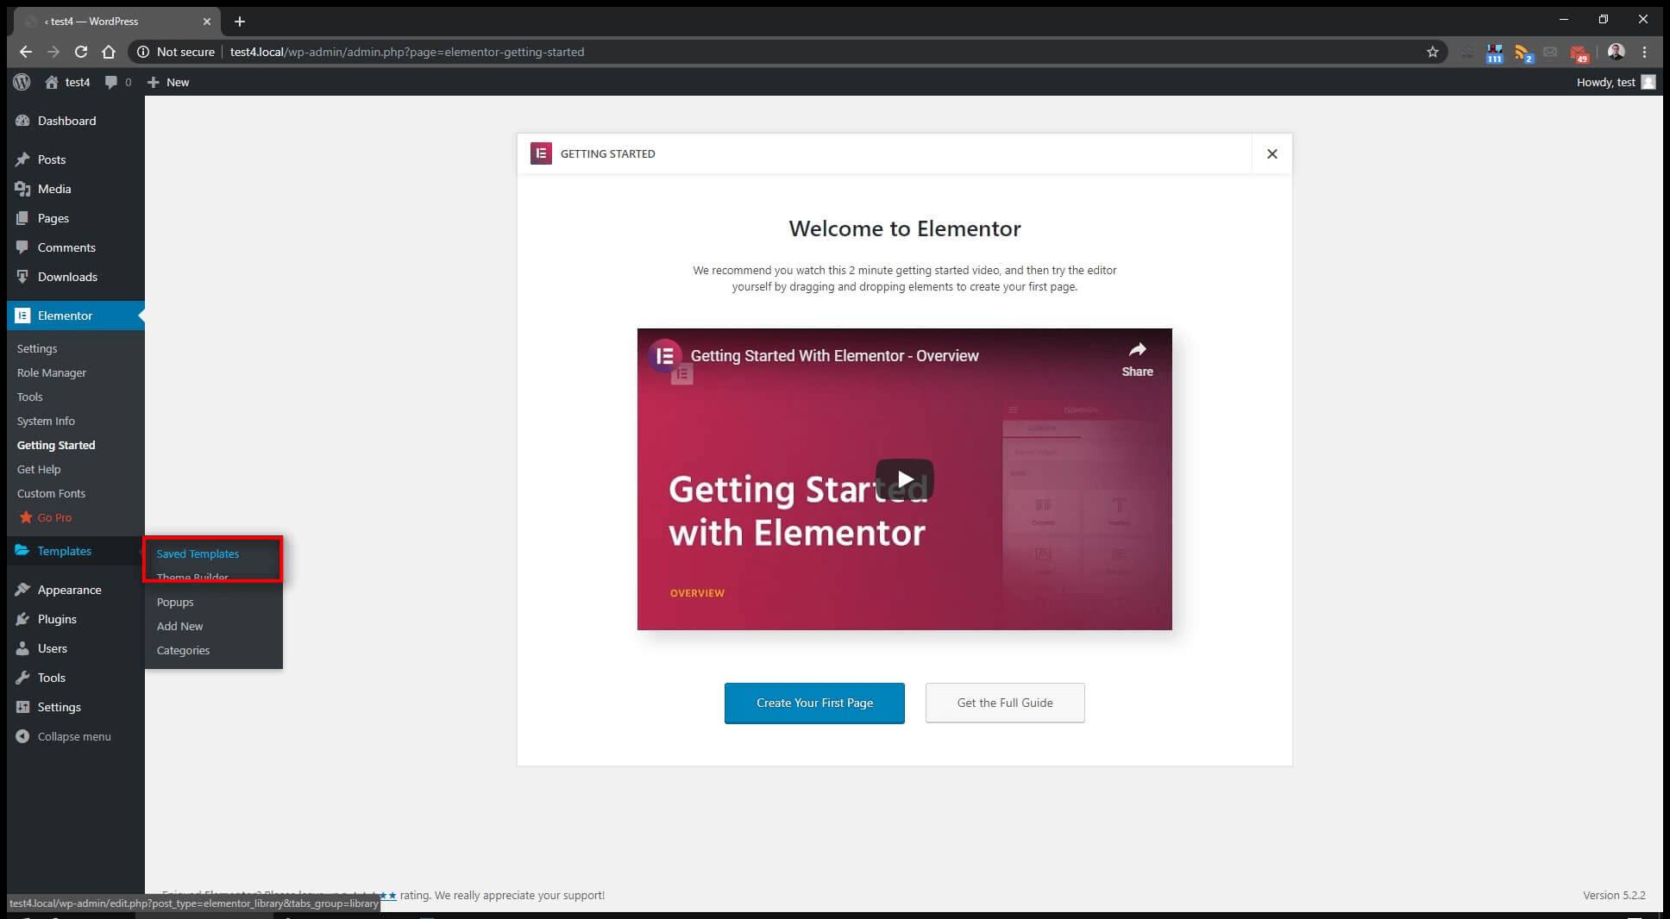Click the video title link
The width and height of the screenshot is (1670, 919).
tap(834, 355)
